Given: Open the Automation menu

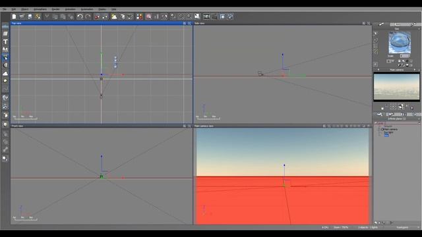Looking at the screenshot, I should click(x=87, y=9).
